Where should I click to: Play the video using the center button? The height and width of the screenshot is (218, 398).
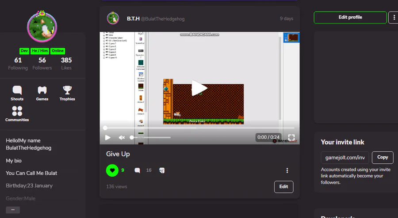pos(199,88)
